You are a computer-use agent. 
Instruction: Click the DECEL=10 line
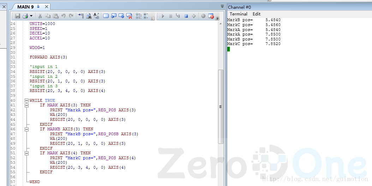(40, 33)
